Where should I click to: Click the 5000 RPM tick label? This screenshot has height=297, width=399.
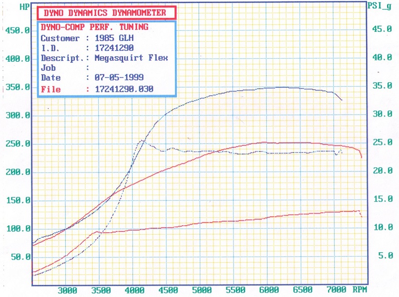(x=201, y=290)
